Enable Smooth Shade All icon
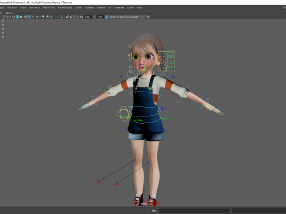This screenshot has height=214, width=286. point(17,17)
